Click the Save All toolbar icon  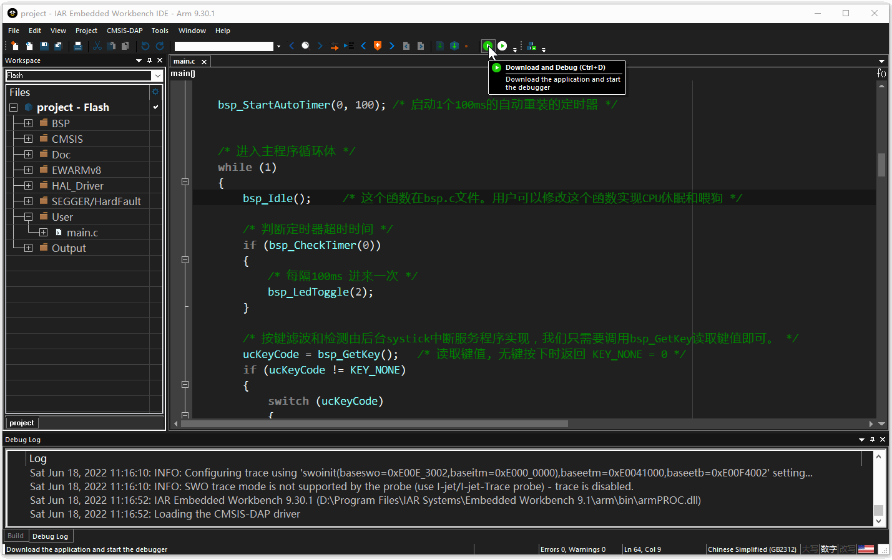click(58, 46)
